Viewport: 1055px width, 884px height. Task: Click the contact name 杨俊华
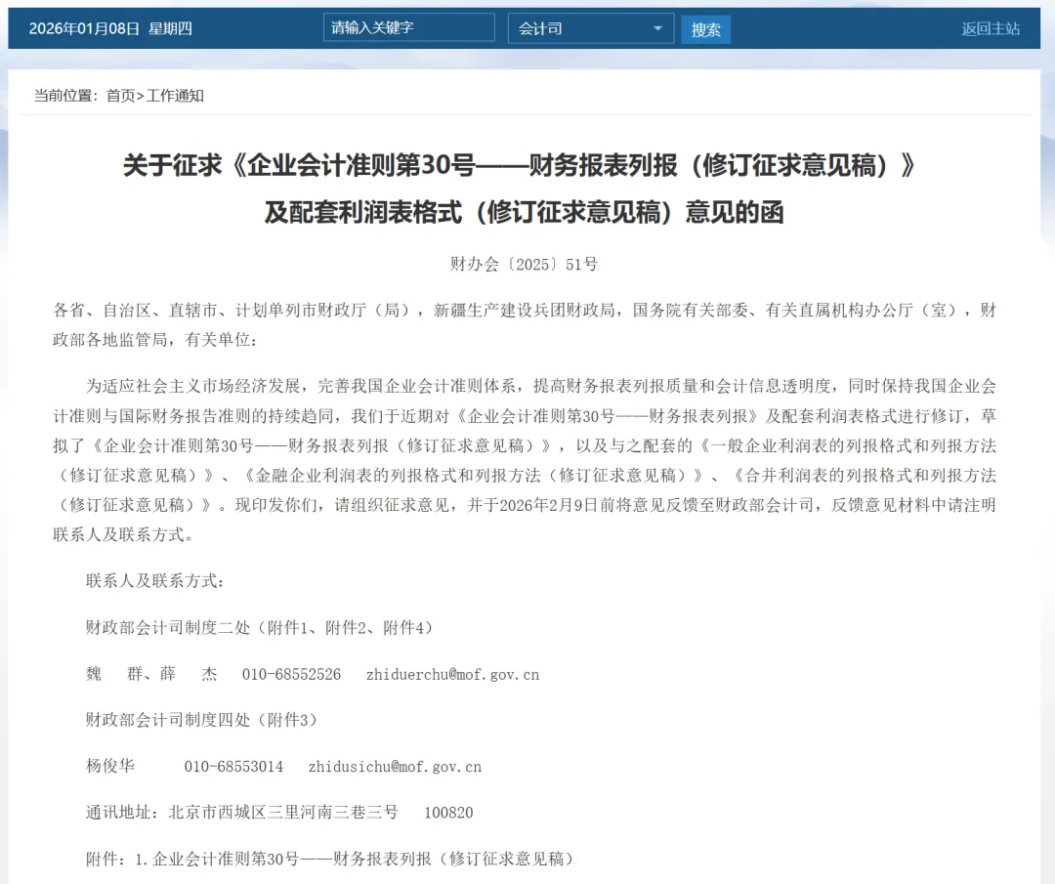[x=110, y=766]
